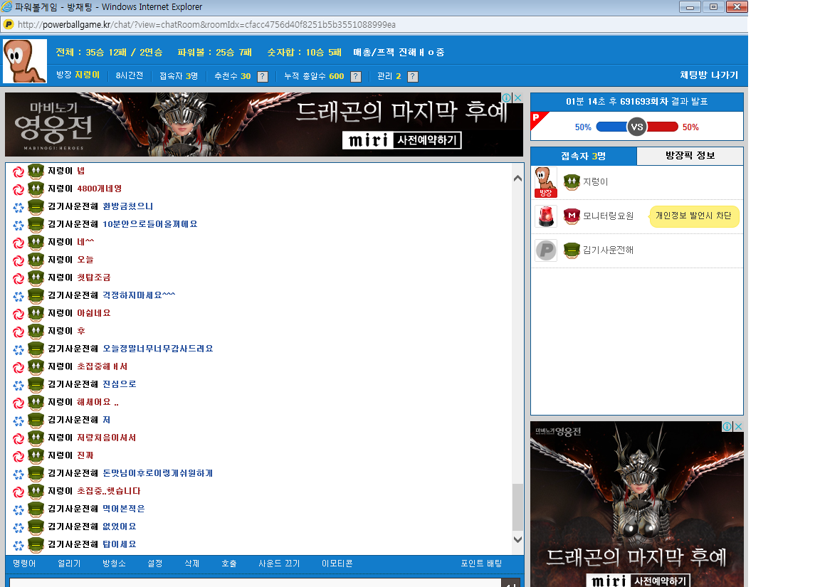Click the browser address bar URL
The height and width of the screenshot is (587, 820).
click(x=206, y=25)
